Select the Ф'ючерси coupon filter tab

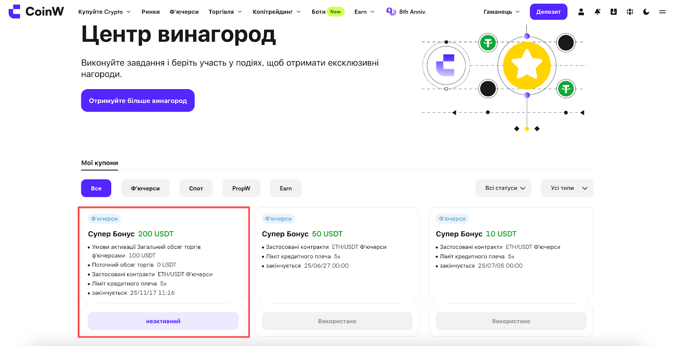point(145,188)
